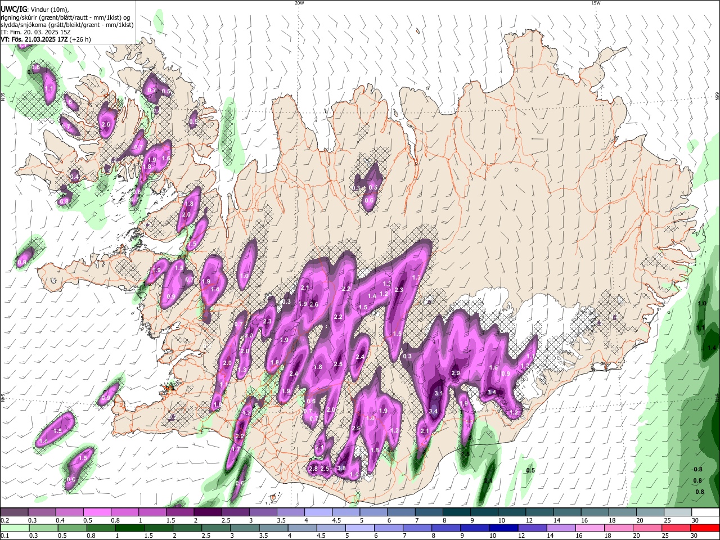The width and height of the screenshot is (720, 540).
Task: Select the "0.4" label in the upper scale
Action: (x=60, y=520)
